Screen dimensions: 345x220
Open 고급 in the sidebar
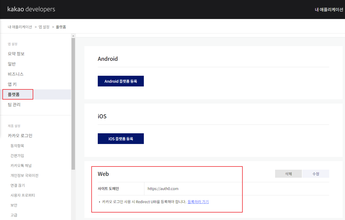(14, 215)
